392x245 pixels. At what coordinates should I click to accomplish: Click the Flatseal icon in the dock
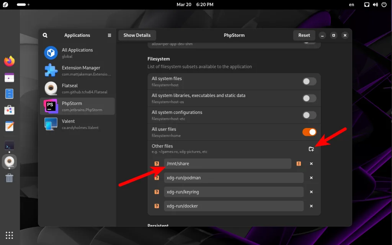[x=9, y=161]
